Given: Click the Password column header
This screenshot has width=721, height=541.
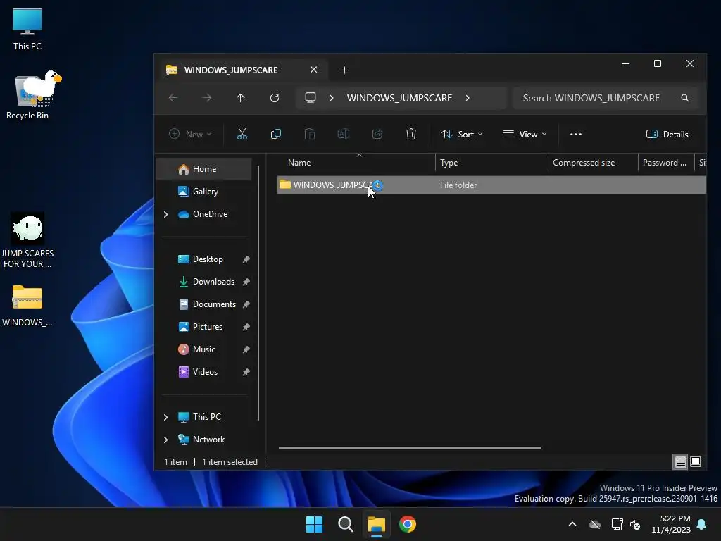Looking at the screenshot, I should (666, 163).
